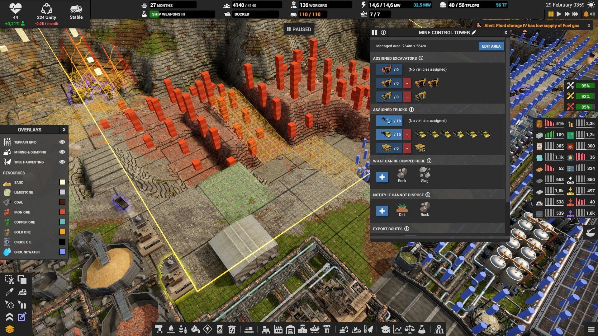This screenshot has height=336, width=598.
Task: Hide the Tree Harvesting overlay
Action: click(x=62, y=162)
